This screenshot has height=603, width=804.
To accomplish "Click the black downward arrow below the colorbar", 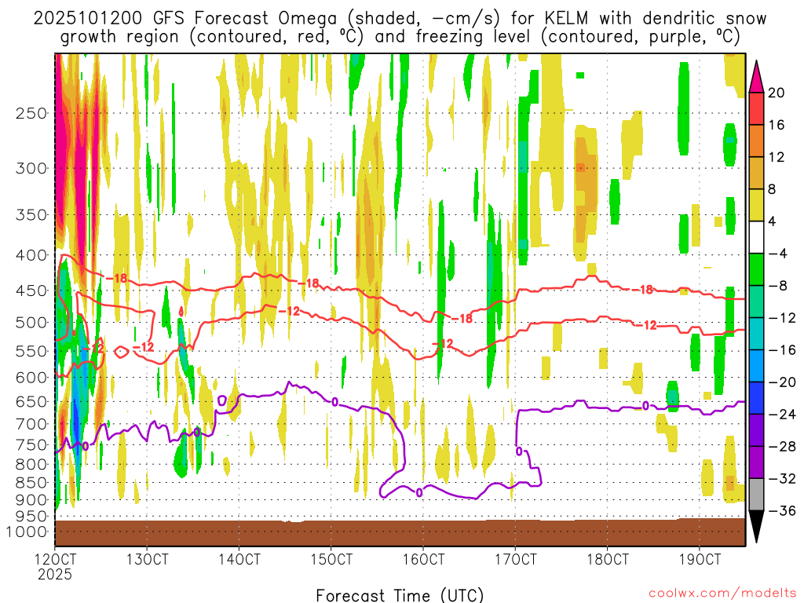I will click(x=756, y=524).
